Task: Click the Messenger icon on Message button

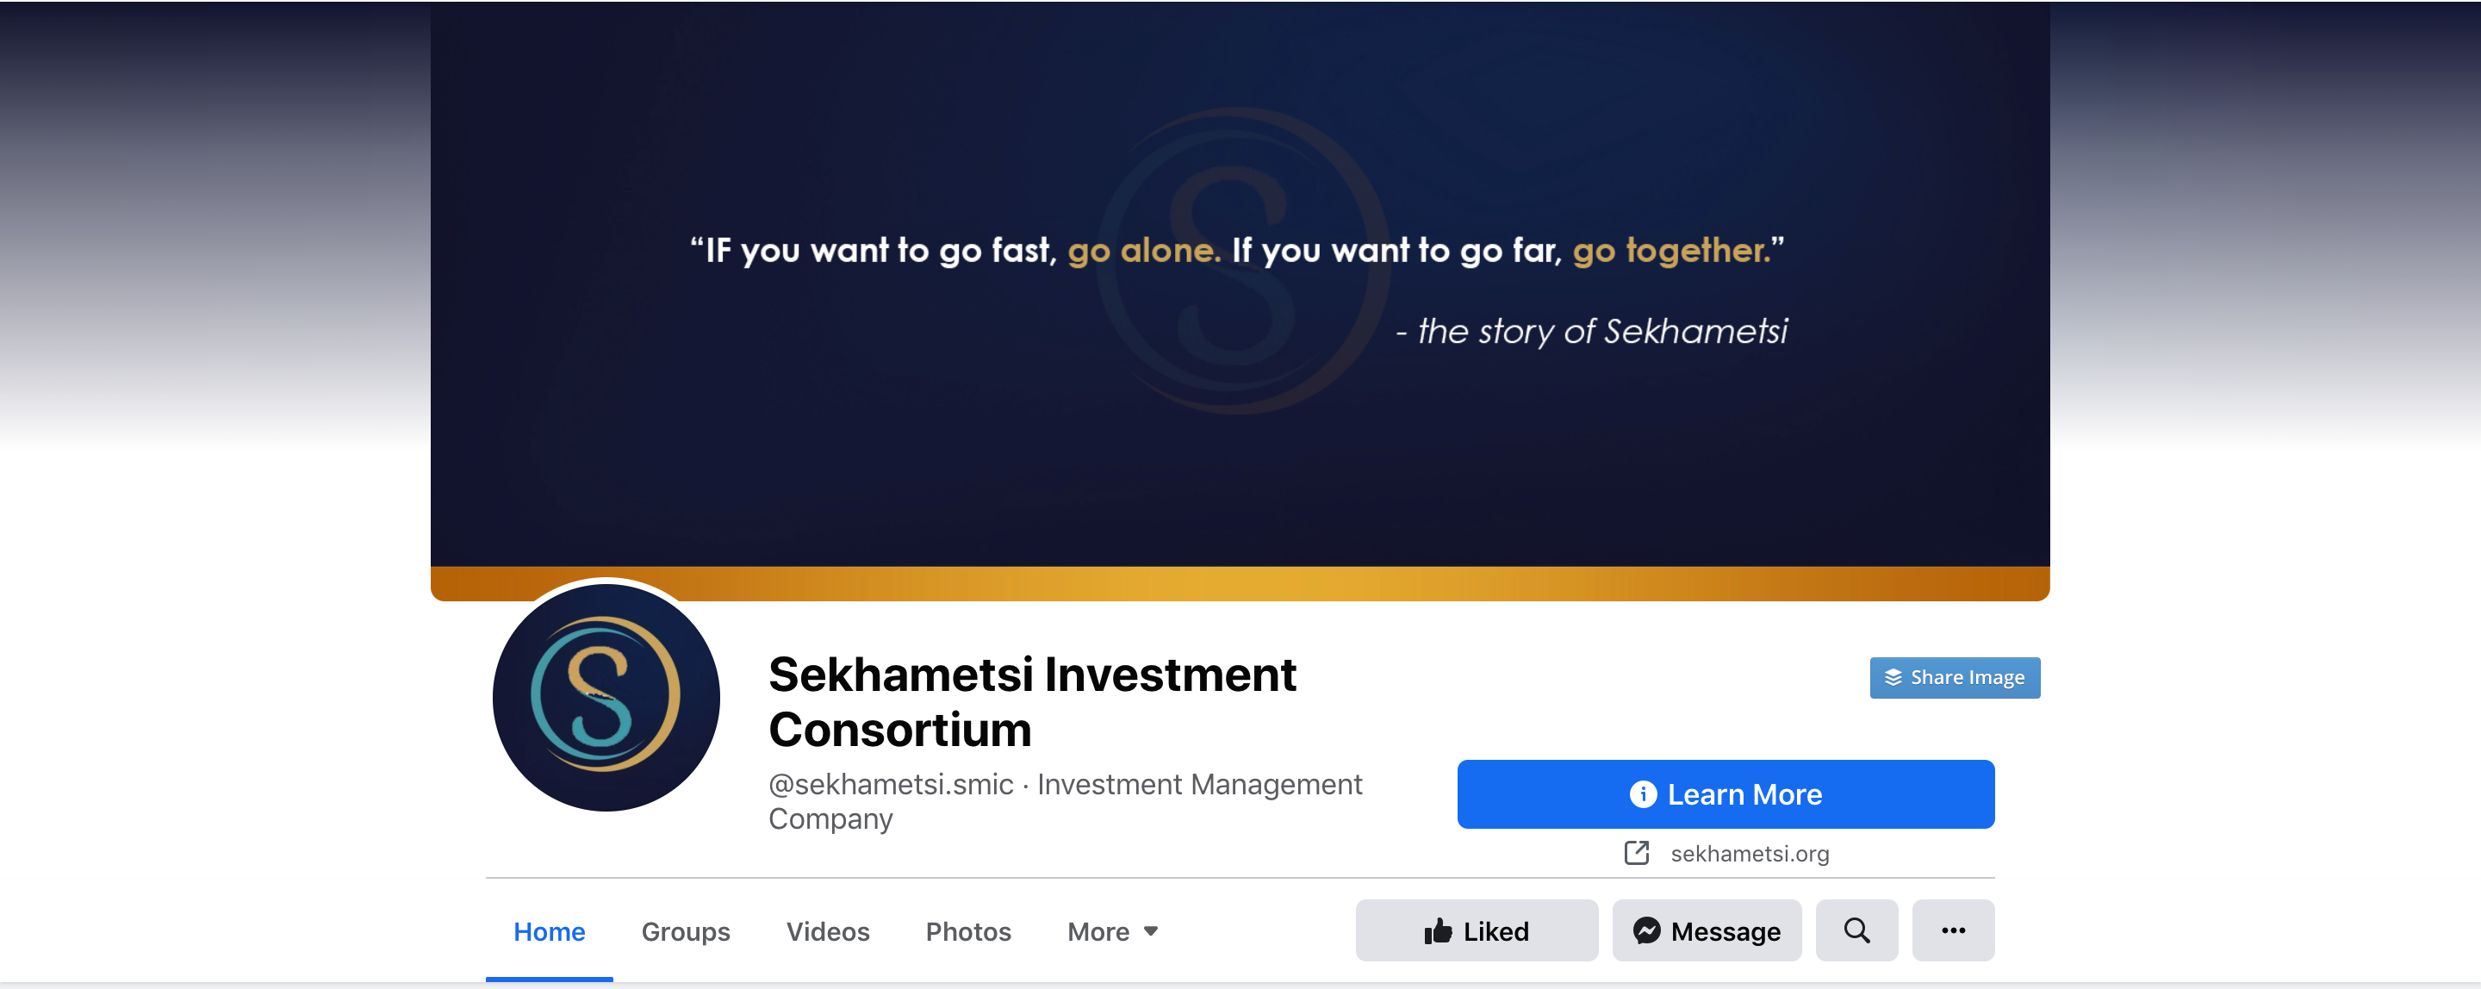Action: coord(1646,930)
